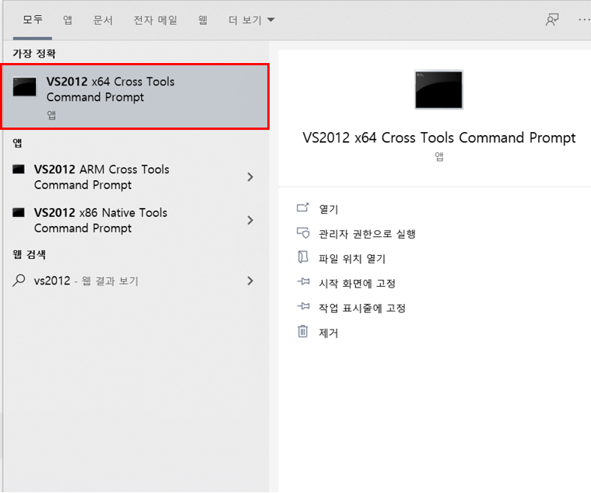Click the administrator shield icon
The height and width of the screenshot is (493, 591).
(303, 233)
